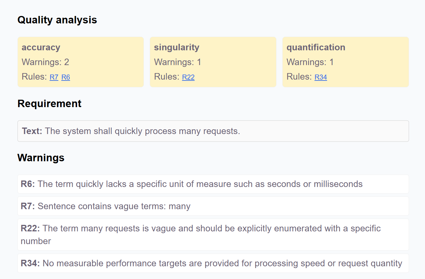
Task: Select the R7 vague terms warning row
Action: 213,206
